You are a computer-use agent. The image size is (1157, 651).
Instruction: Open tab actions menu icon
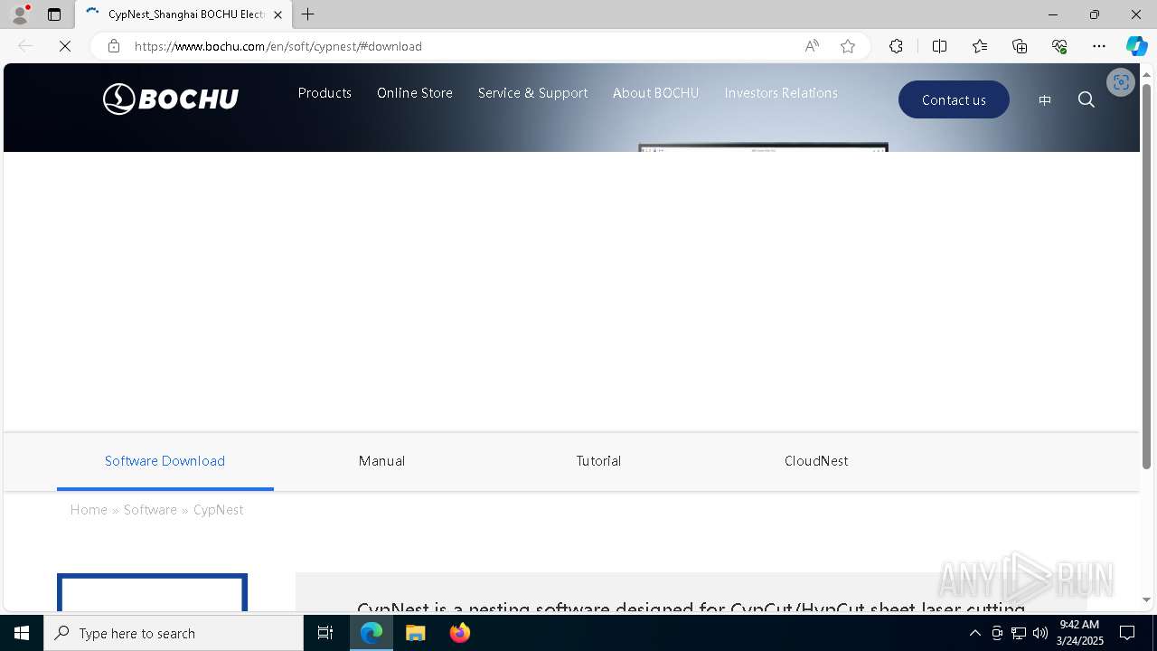tap(54, 14)
